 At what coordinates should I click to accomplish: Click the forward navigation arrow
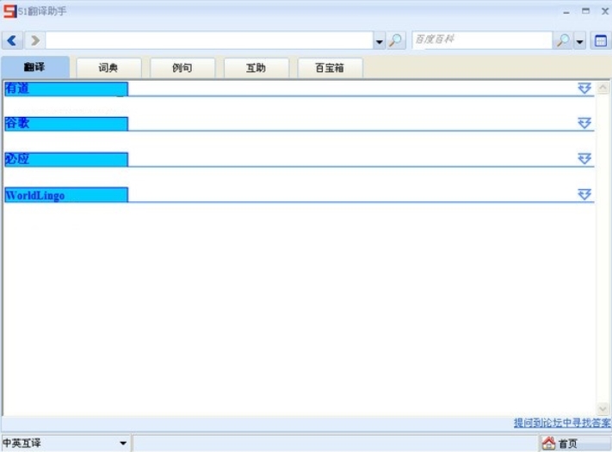pyautogui.click(x=34, y=40)
